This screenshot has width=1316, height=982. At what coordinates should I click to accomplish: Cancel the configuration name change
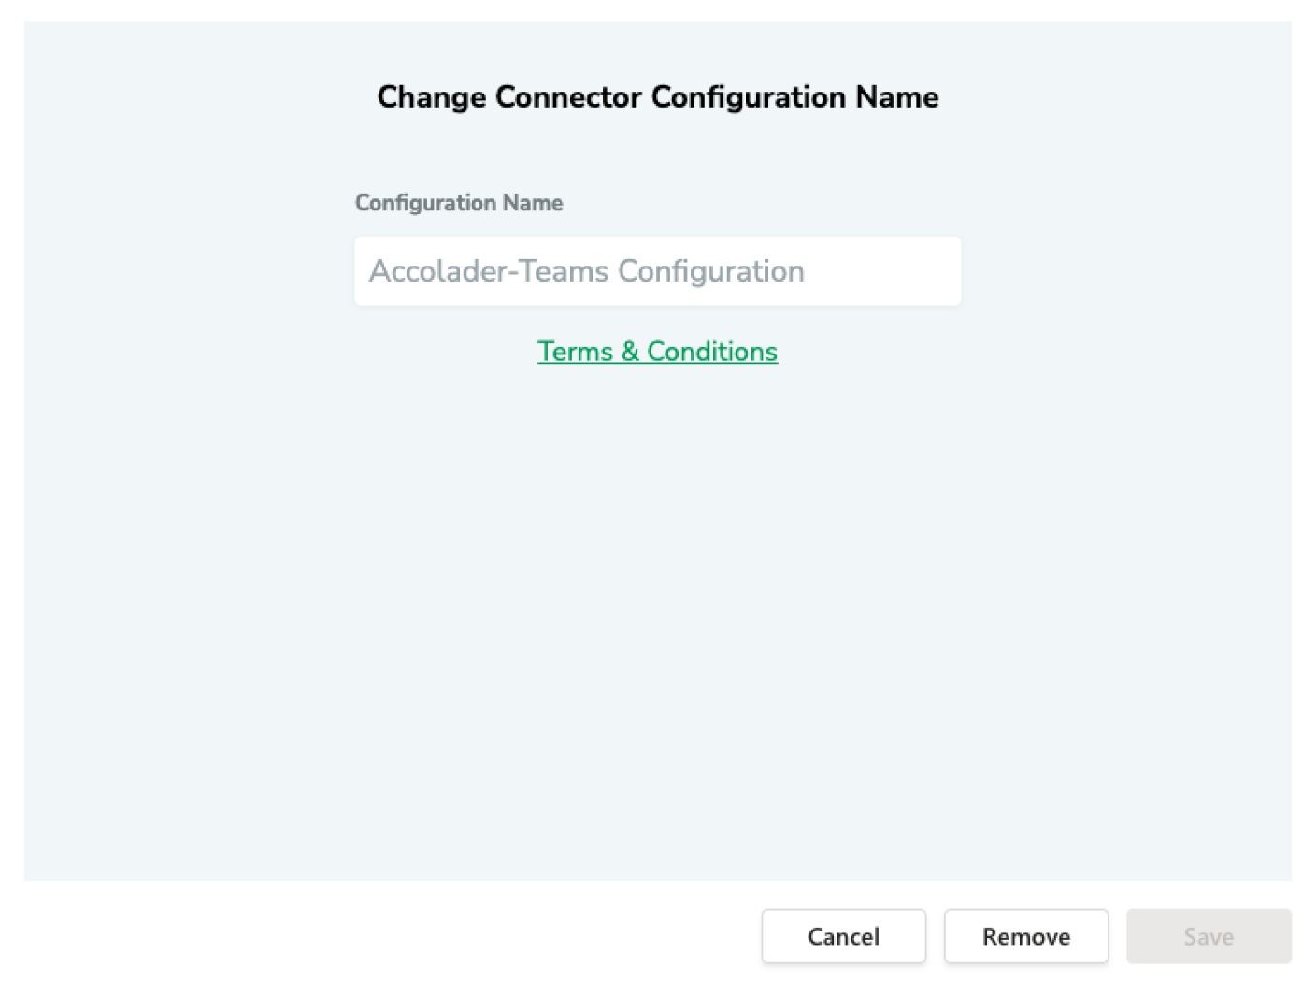tap(843, 936)
